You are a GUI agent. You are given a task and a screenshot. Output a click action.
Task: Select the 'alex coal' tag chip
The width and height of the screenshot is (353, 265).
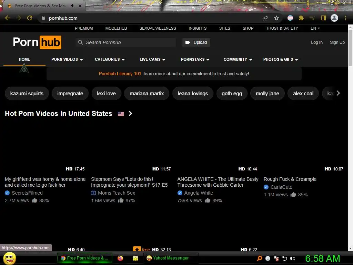coord(303,94)
